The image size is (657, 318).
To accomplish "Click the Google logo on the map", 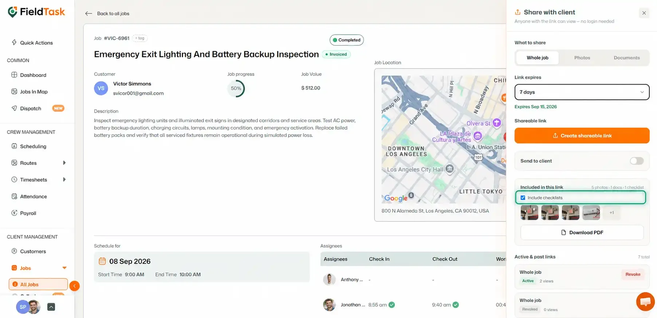I will [x=396, y=198].
